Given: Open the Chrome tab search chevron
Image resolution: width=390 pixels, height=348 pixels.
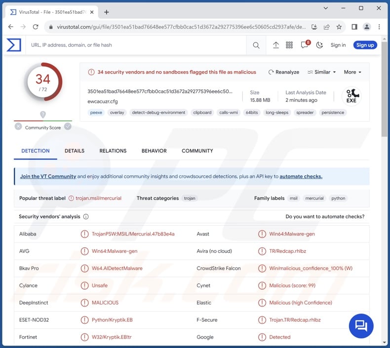Looking at the screenshot, I should click(326, 8).
